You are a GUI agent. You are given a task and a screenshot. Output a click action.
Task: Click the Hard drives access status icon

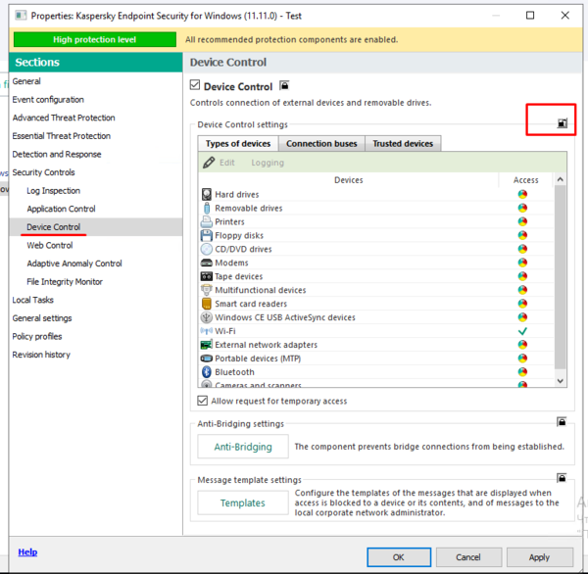pos(522,194)
